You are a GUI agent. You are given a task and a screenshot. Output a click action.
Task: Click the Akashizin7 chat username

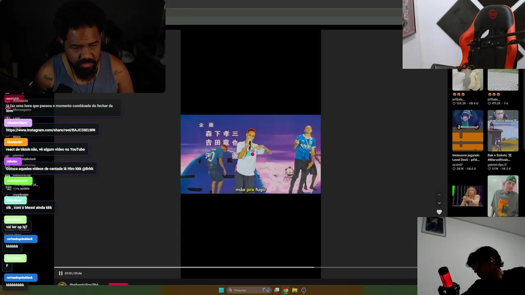pyautogui.click(x=16, y=142)
